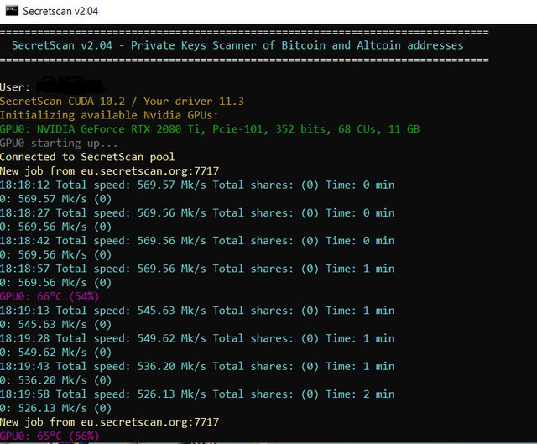This screenshot has width=537, height=444.
Task: Click the '18:19:43 Total speed: 536.20 Mk/s' line
Action: coord(197,366)
